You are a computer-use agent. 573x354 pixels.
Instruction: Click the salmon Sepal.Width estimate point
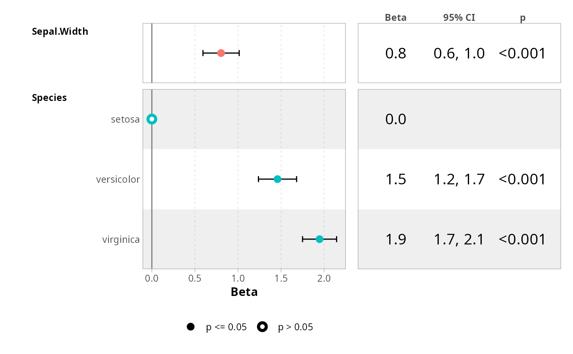tap(221, 53)
